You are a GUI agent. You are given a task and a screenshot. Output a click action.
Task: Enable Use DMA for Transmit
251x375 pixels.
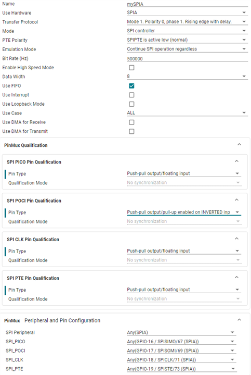pos(131,131)
